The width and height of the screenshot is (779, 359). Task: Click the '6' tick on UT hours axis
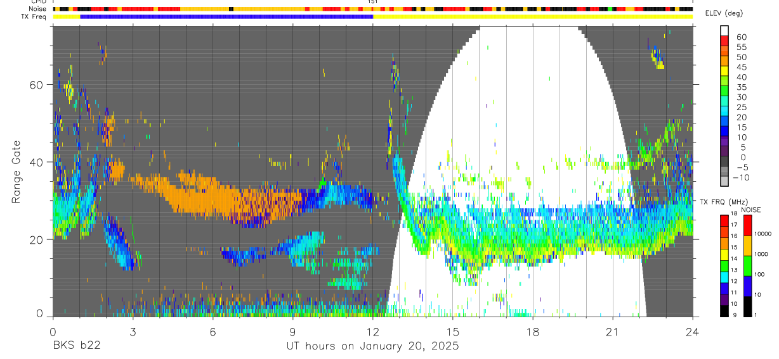pos(213,331)
